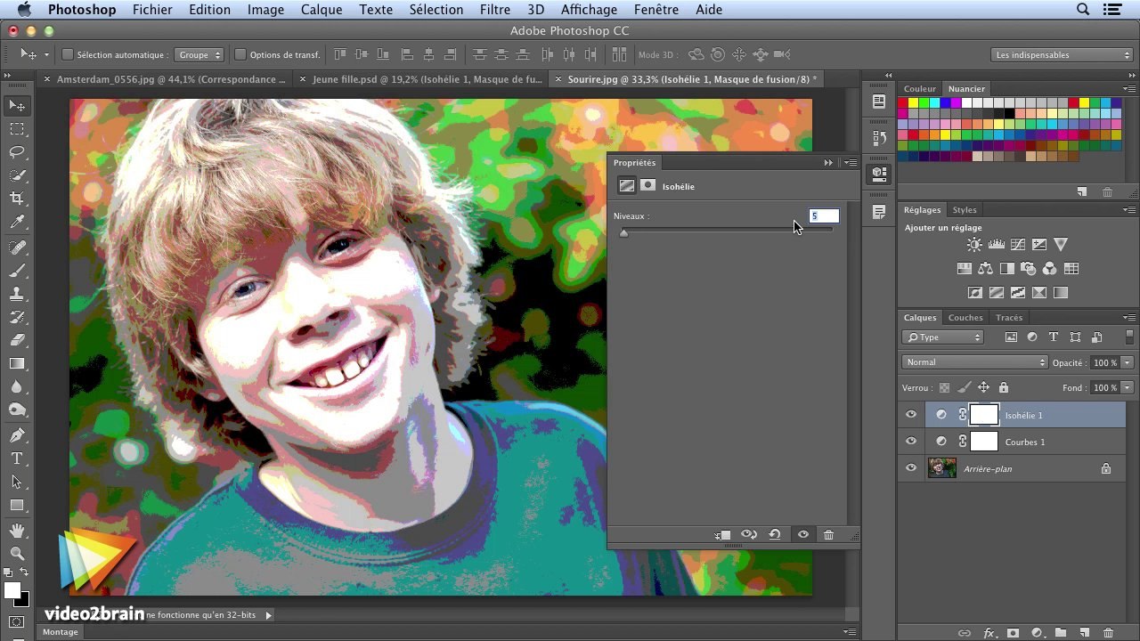This screenshot has height=641, width=1140.
Task: Pick the red swatch in Nuancier
Action: 903,103
